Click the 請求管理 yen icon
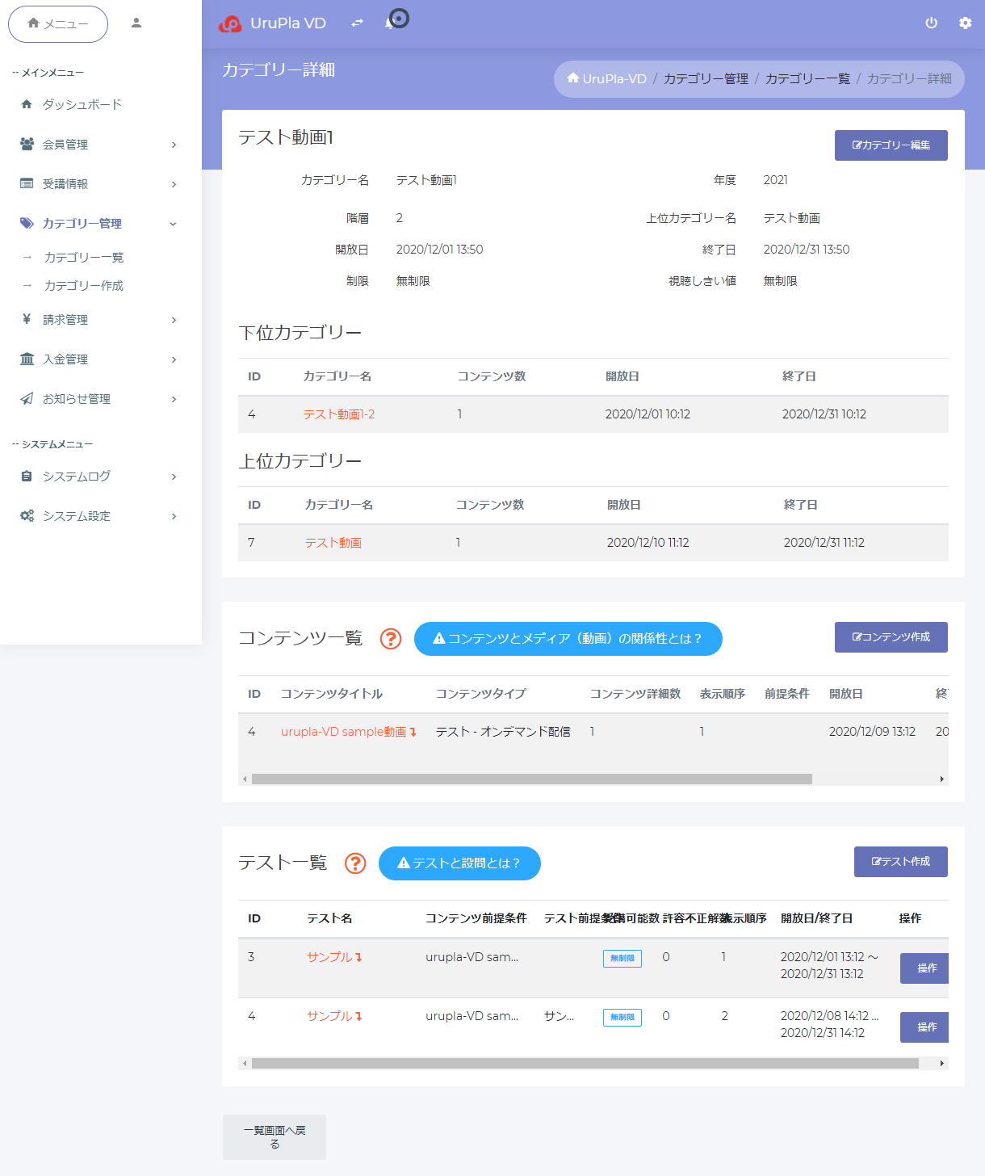 (x=27, y=319)
